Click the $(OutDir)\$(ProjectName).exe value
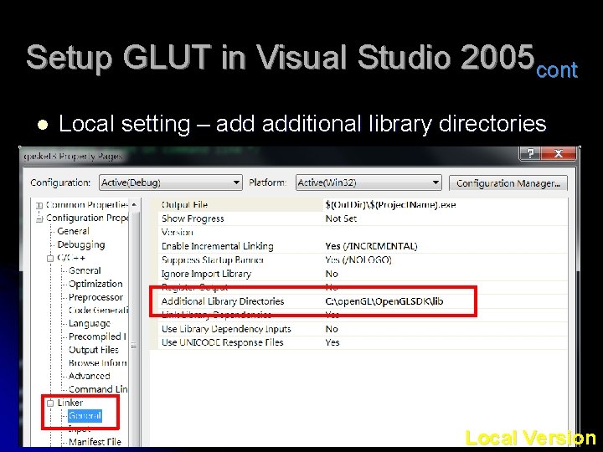 [390, 205]
